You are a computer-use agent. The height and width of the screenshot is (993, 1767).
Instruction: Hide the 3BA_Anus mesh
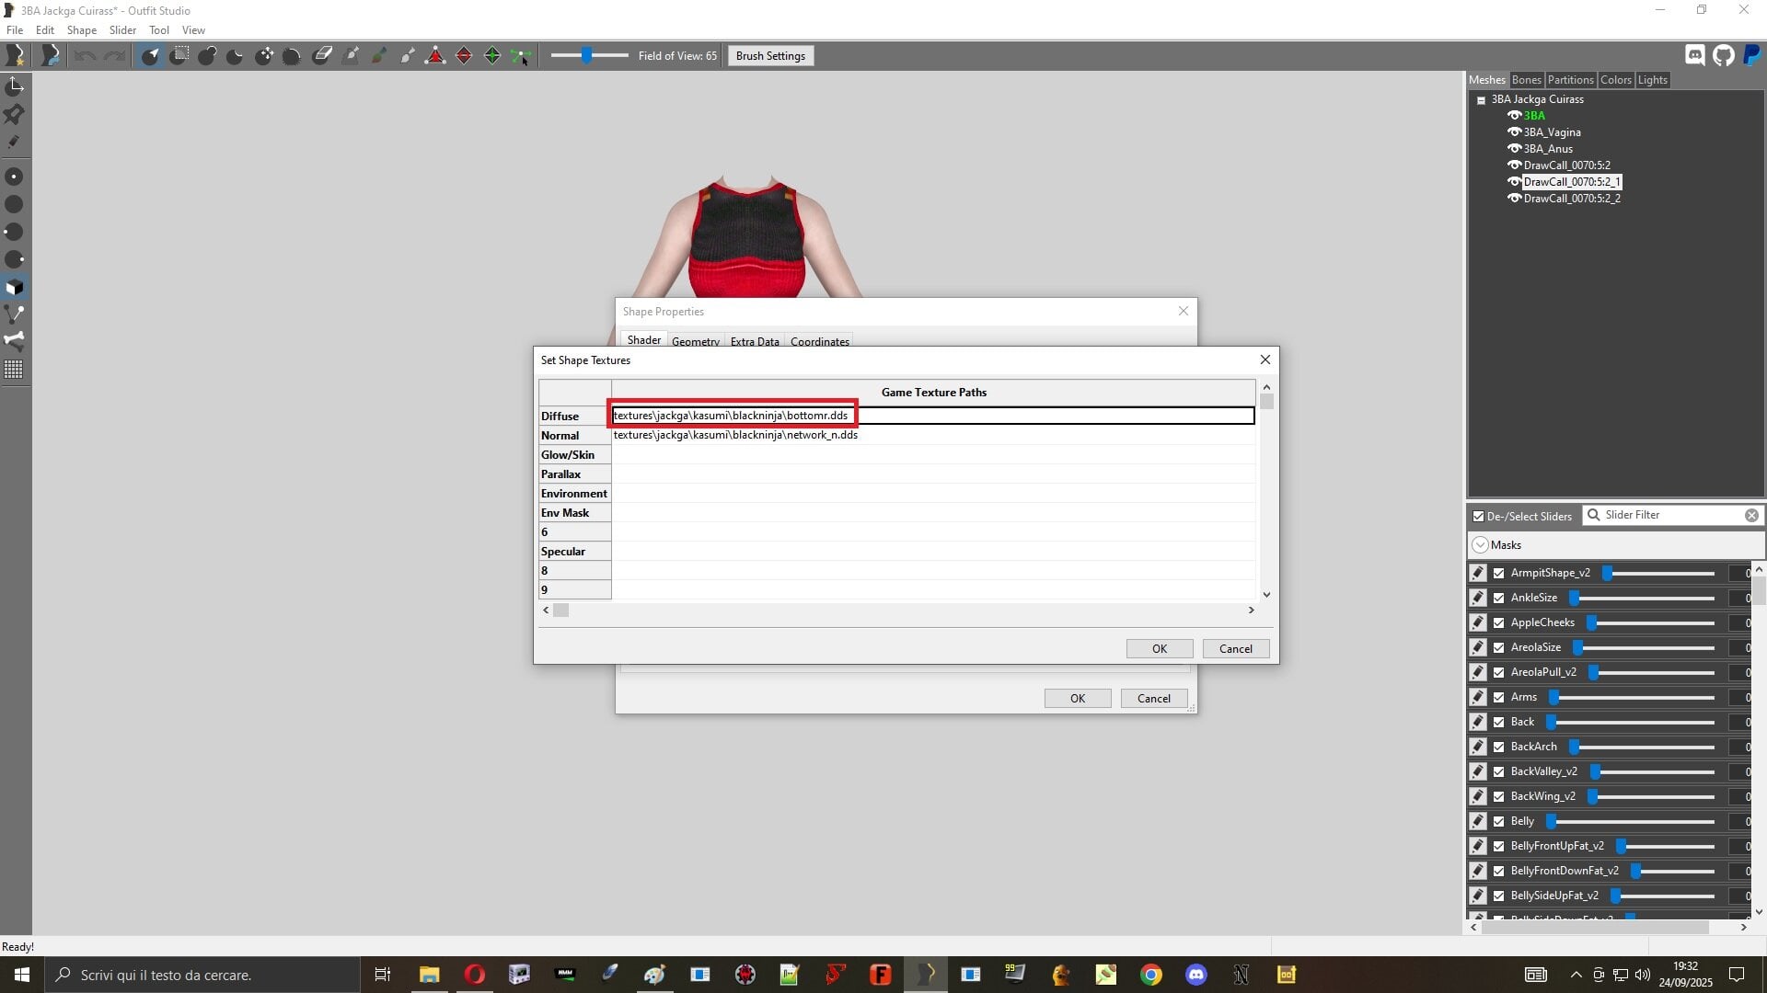click(1514, 148)
